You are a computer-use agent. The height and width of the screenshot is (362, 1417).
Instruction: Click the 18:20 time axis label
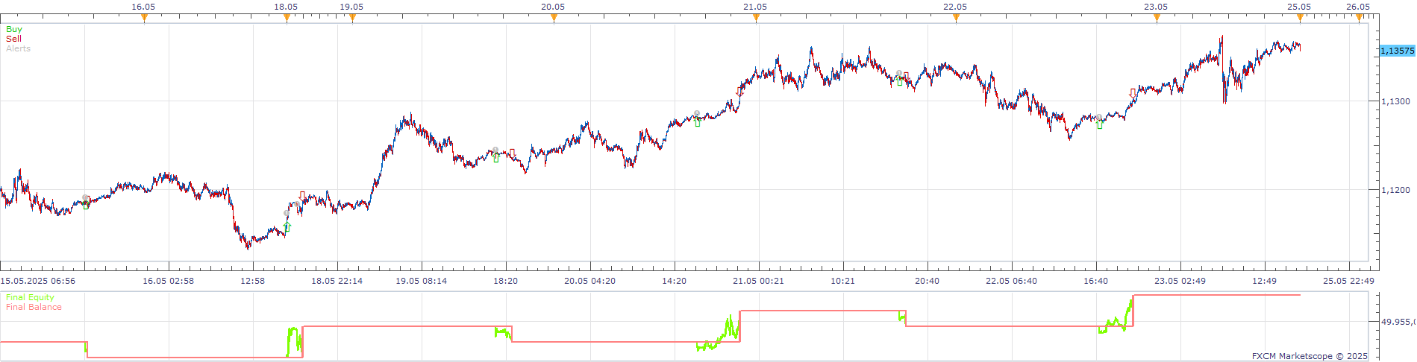click(505, 281)
